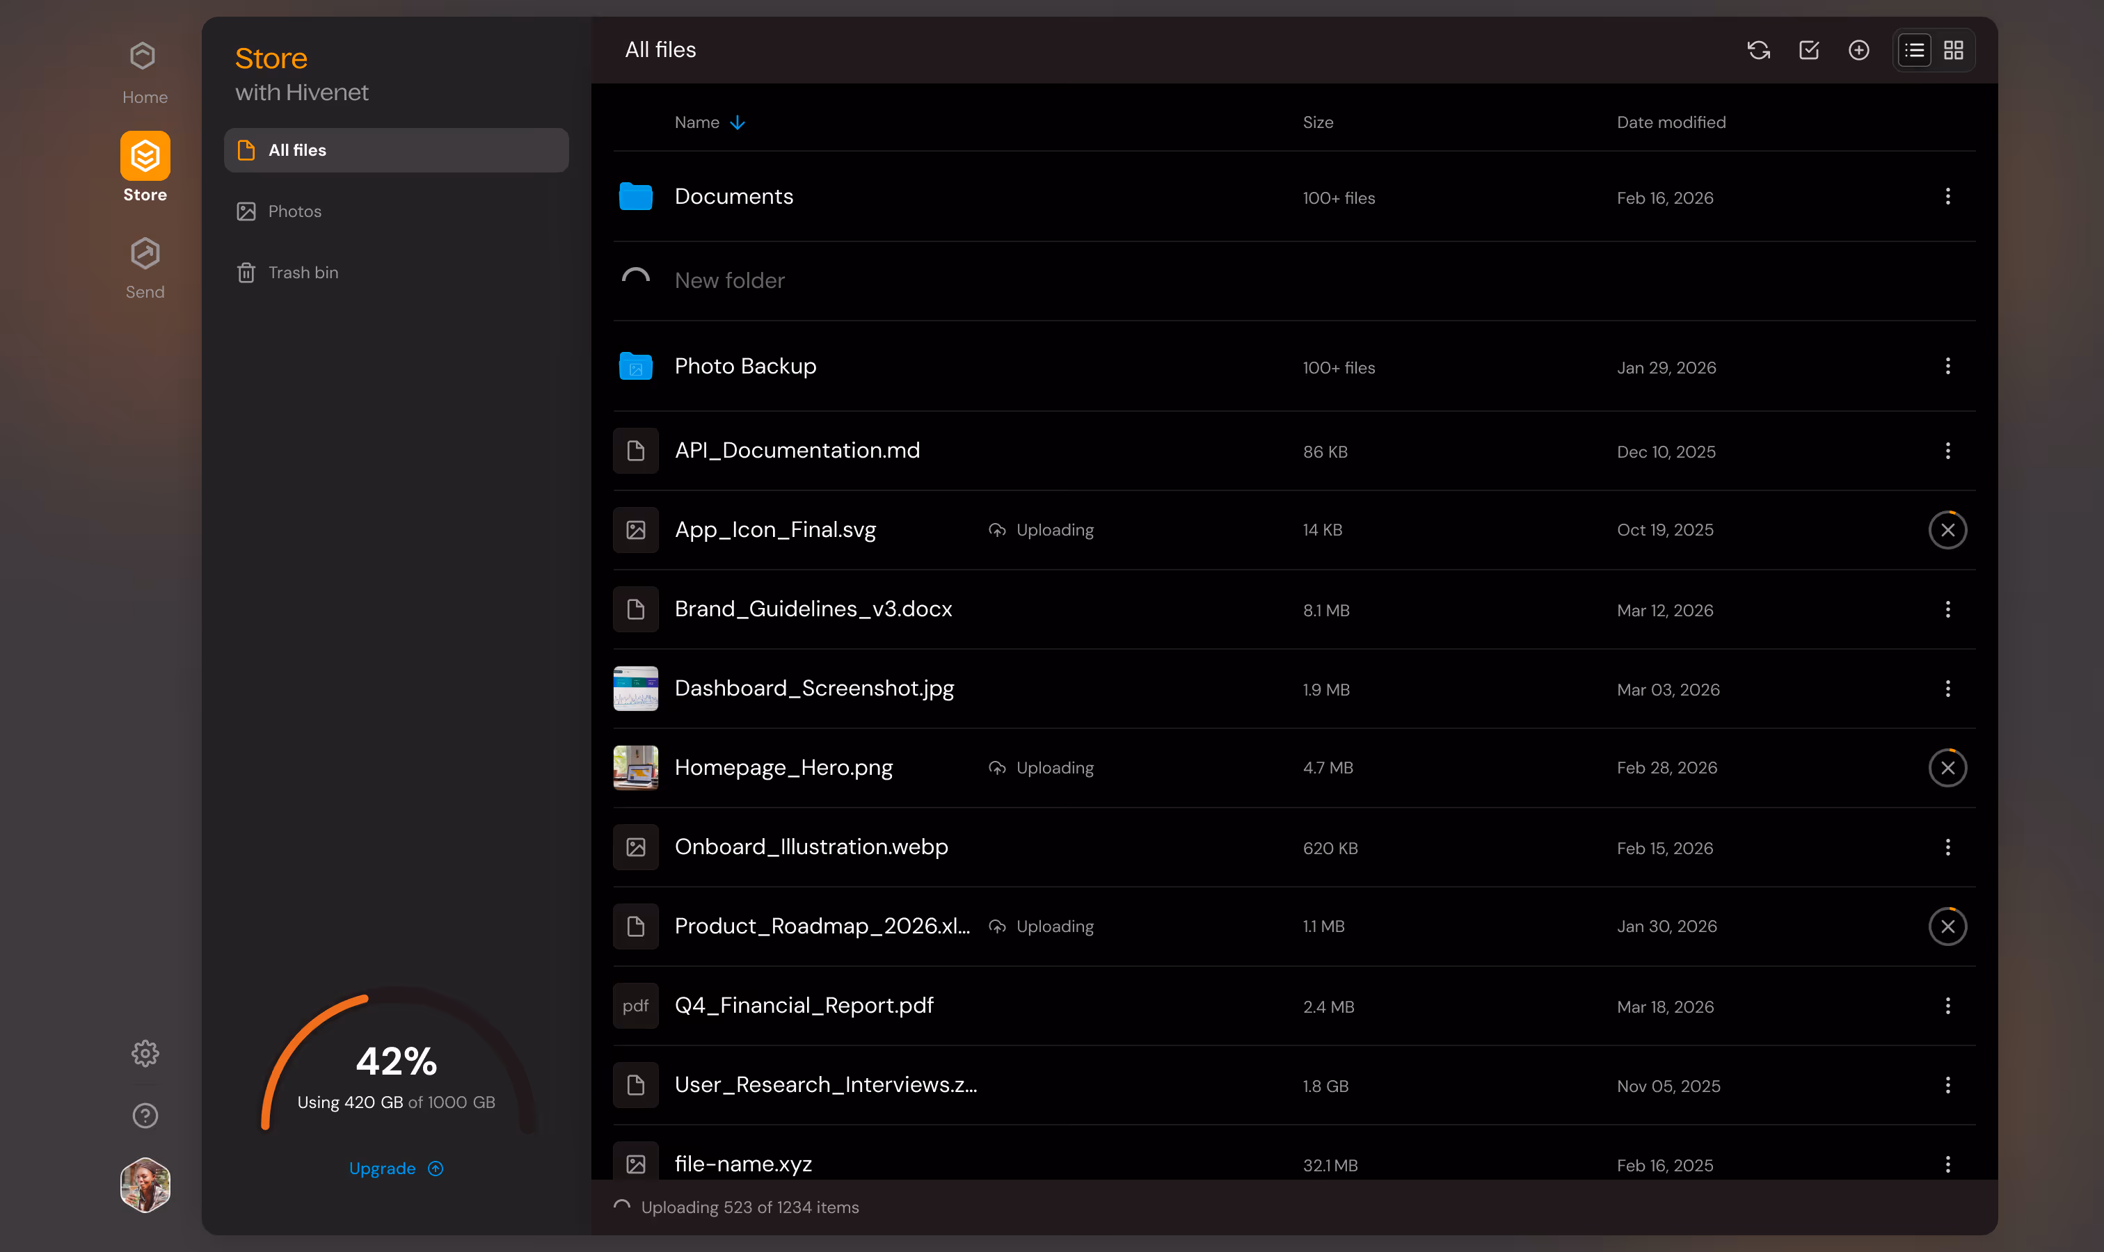Click the user profile avatar
The height and width of the screenshot is (1252, 2104).
click(144, 1185)
